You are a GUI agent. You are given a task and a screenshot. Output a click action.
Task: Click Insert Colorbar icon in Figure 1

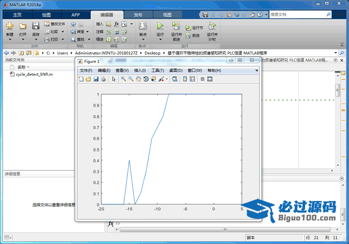185,79
